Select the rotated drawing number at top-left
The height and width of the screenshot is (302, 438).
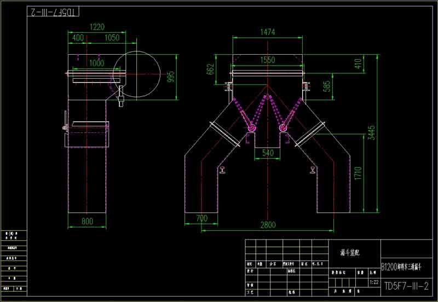tap(54, 11)
